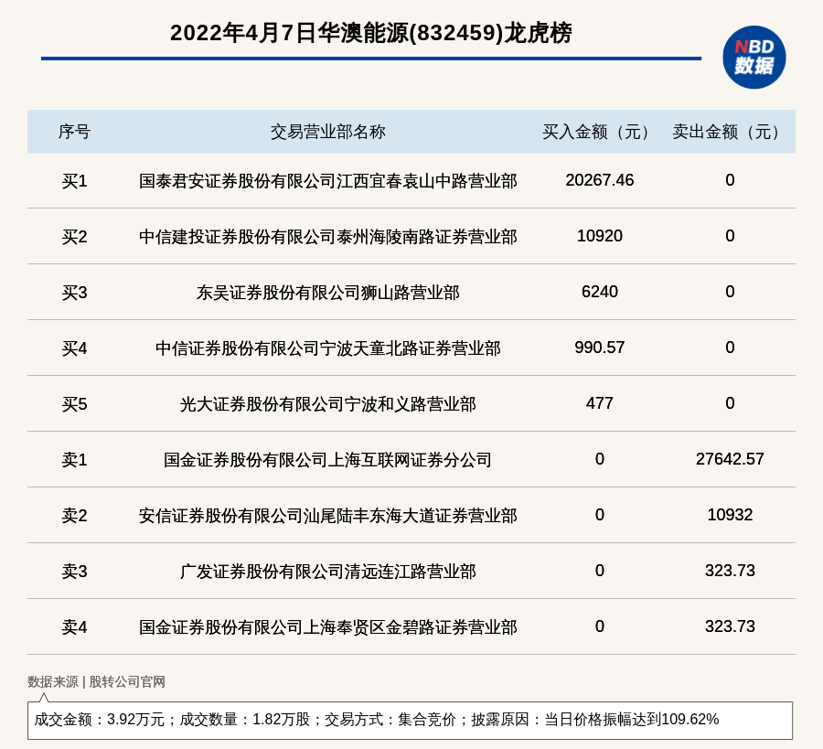Select the 序号 column header

pos(74,132)
